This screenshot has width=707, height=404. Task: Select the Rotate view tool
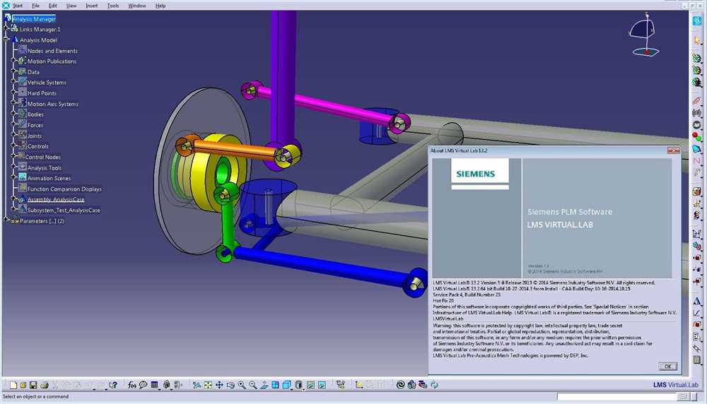[x=230, y=385]
